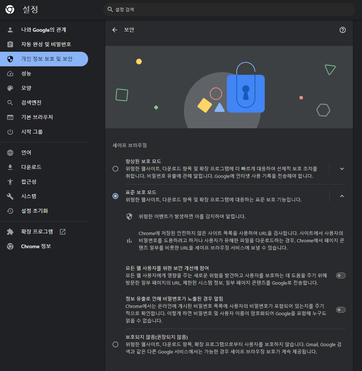362x371 pixels.
Task: Open the 시작 그룹 settings page
Action: coord(44,132)
